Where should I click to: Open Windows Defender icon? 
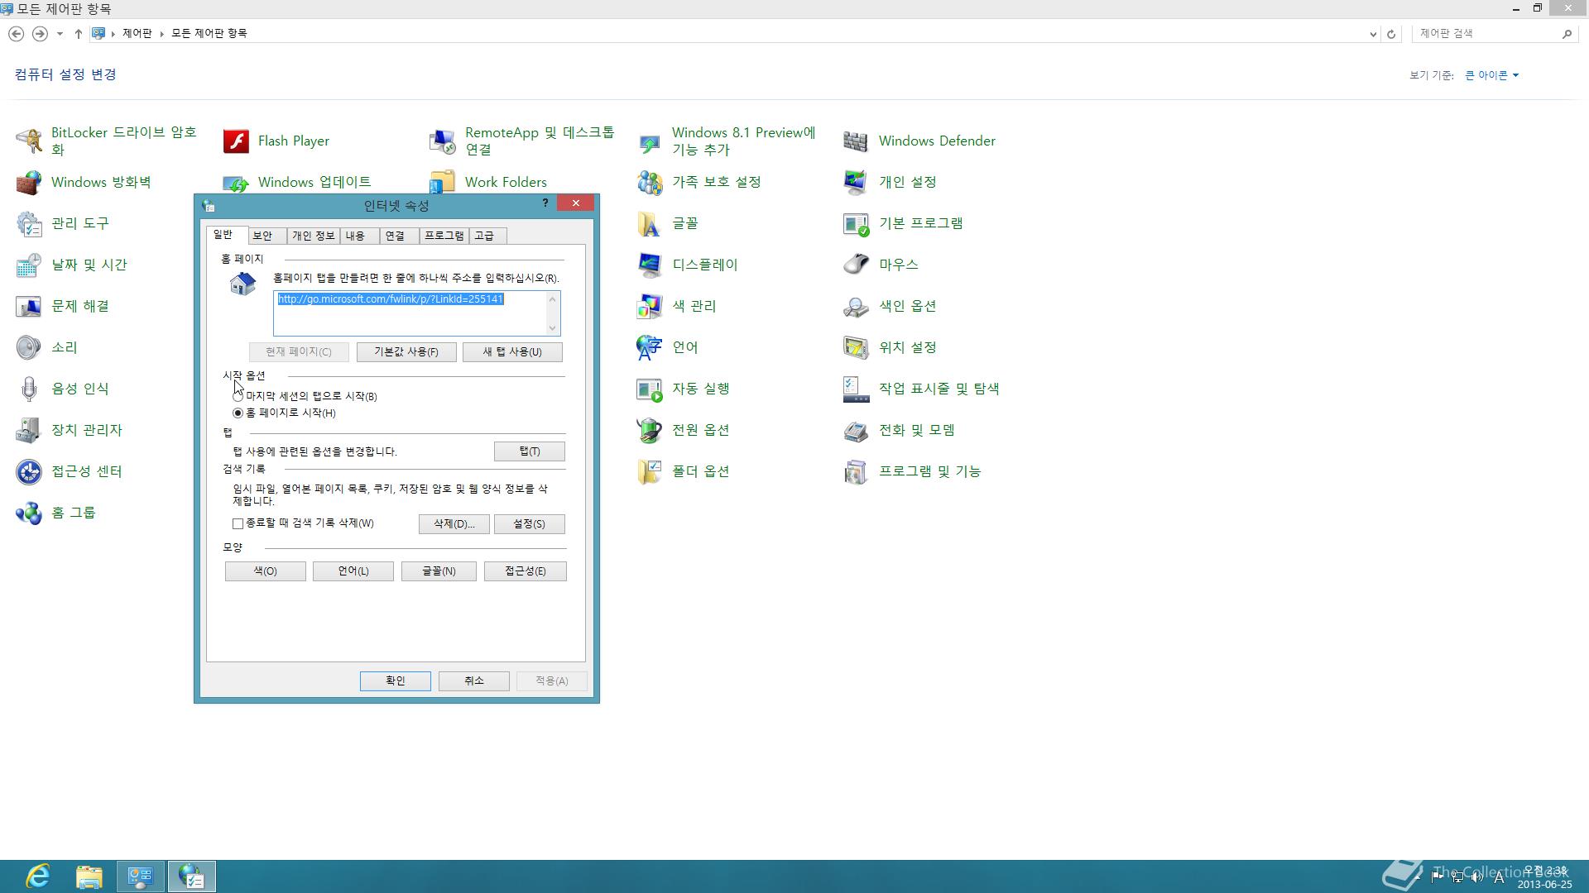pos(856,141)
